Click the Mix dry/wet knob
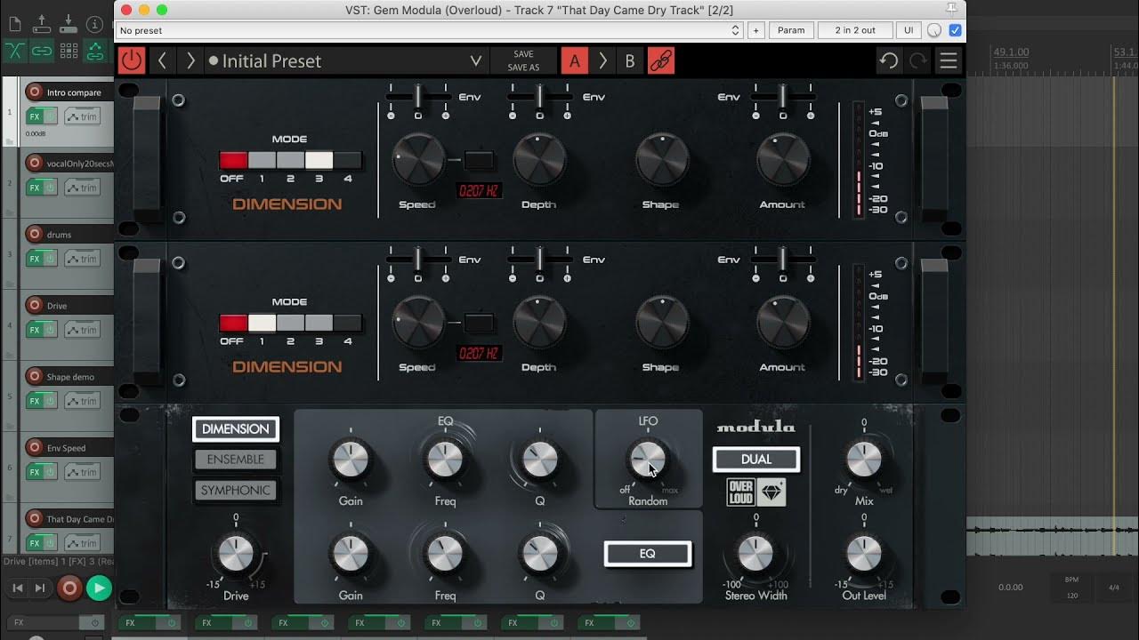This screenshot has width=1139, height=640. [x=864, y=460]
